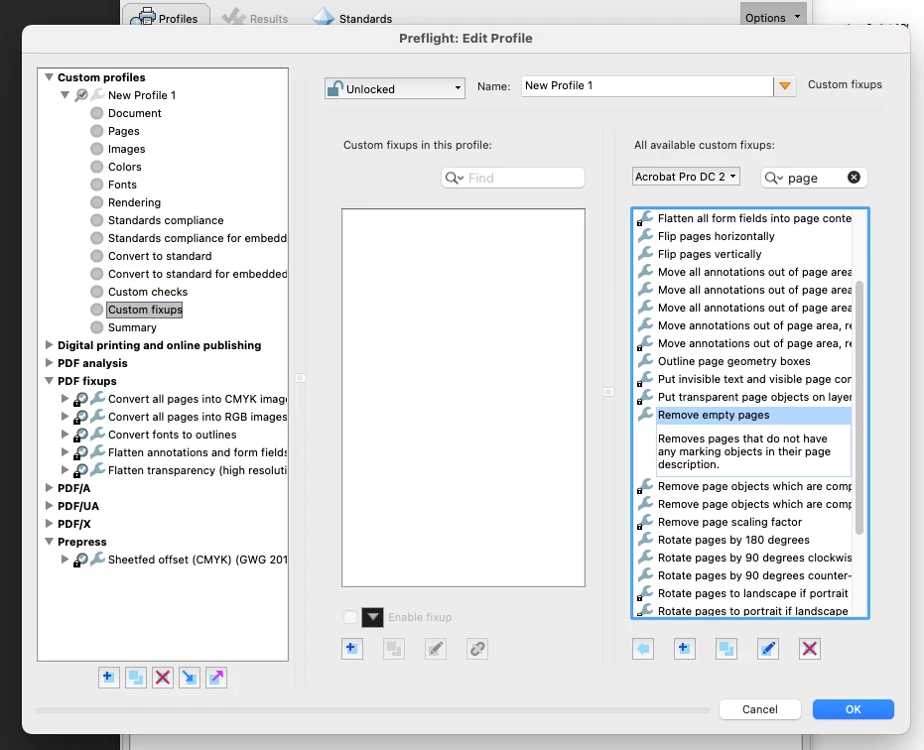Image resolution: width=924 pixels, height=750 pixels.
Task: Select Rotate pages by 90 degrees clockwise fixup
Action: 754,558
